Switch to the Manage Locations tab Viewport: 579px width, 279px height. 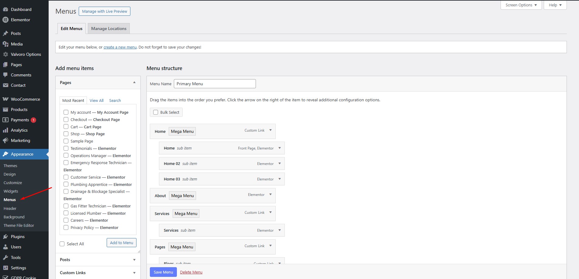tap(109, 29)
